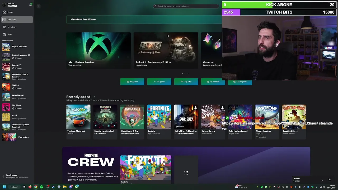Open Steam from the taskbar
Image resolution: width=338 pixels, height=190 pixels.
click(x=53, y=187)
